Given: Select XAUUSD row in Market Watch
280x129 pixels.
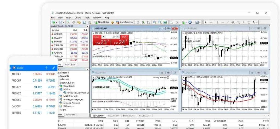Looking at the screenshot, I should coord(70,45).
